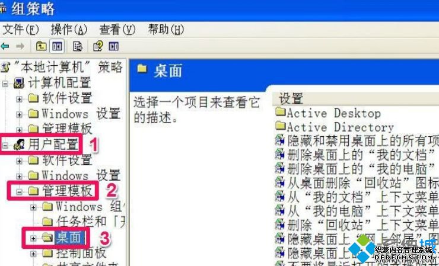439x266 pixels.
Task: Select Windows 设置 label under 计算机配置
Action: (x=81, y=114)
